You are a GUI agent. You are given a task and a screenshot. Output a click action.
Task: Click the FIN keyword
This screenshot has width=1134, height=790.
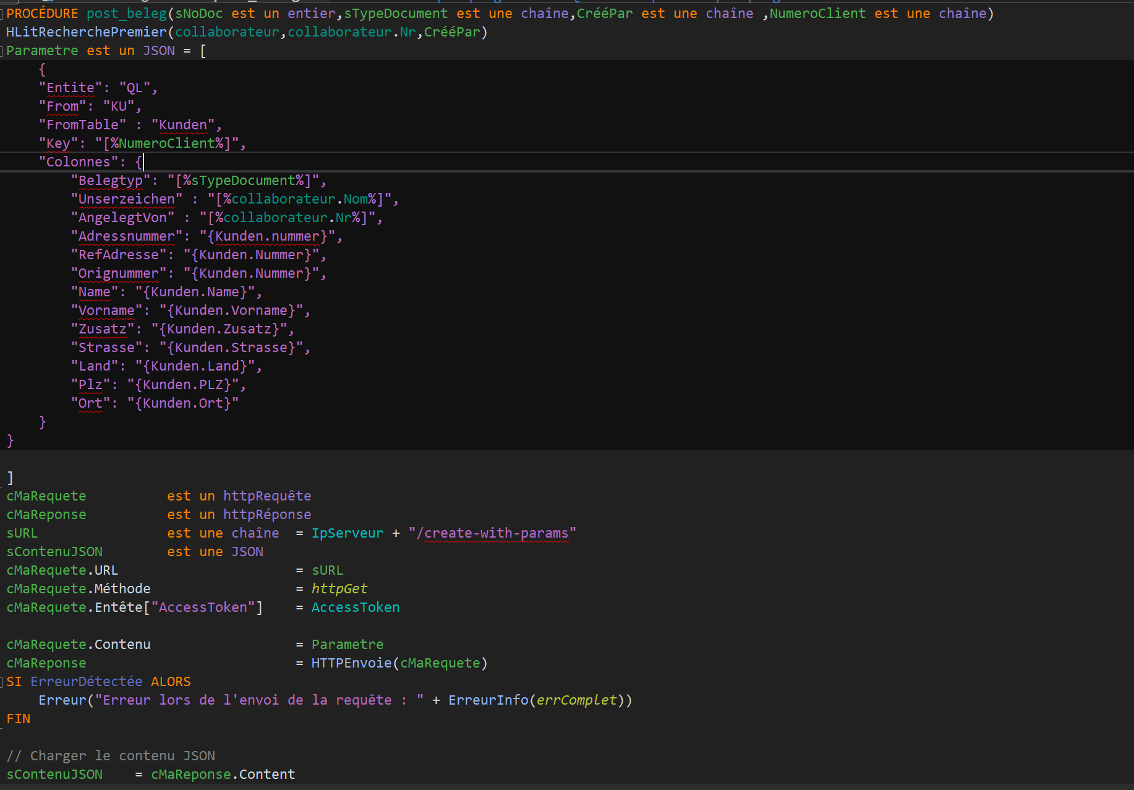click(19, 719)
